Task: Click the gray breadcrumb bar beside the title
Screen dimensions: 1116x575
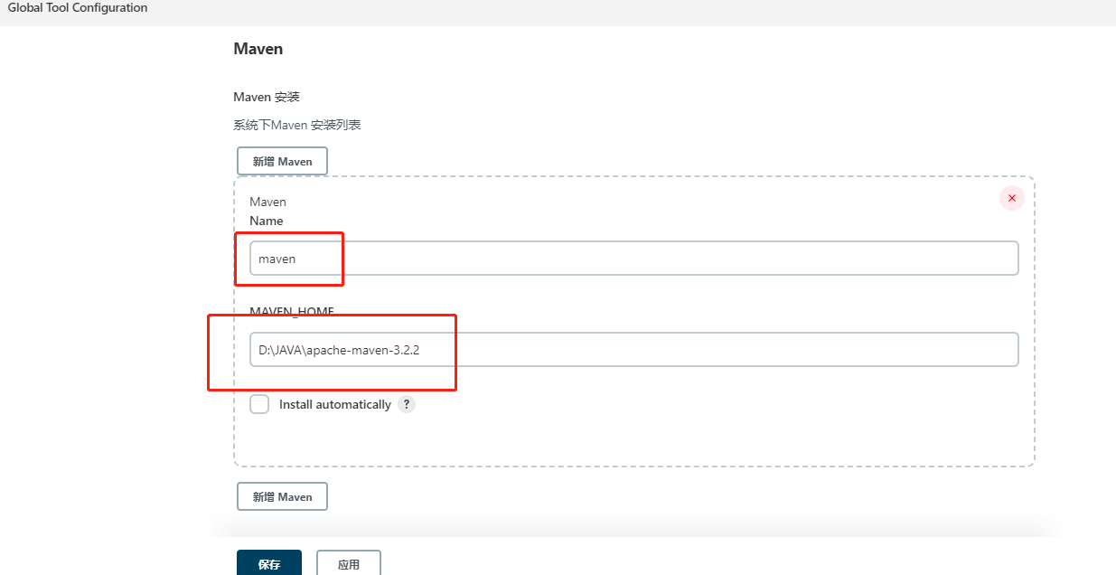Action: click(633, 12)
